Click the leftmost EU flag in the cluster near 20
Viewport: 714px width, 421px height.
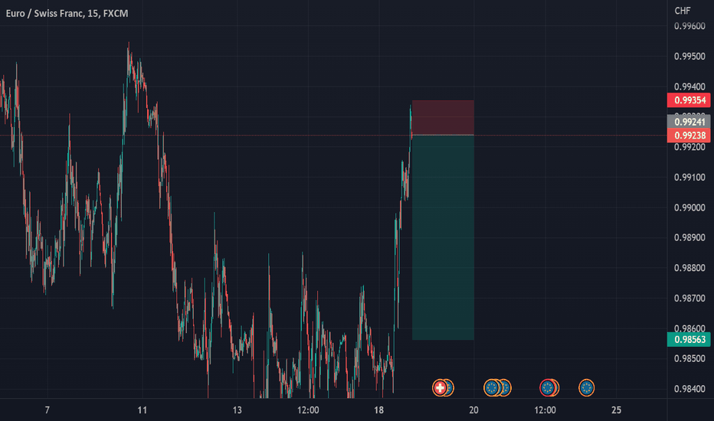coord(491,388)
